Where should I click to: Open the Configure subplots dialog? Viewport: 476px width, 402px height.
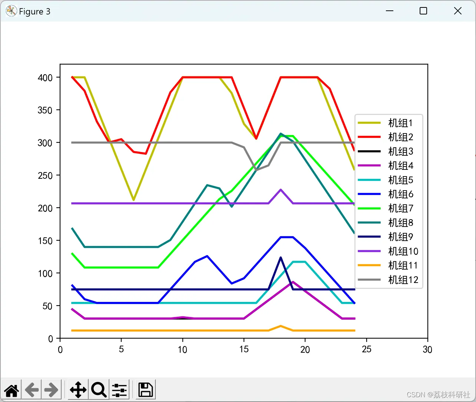(119, 390)
